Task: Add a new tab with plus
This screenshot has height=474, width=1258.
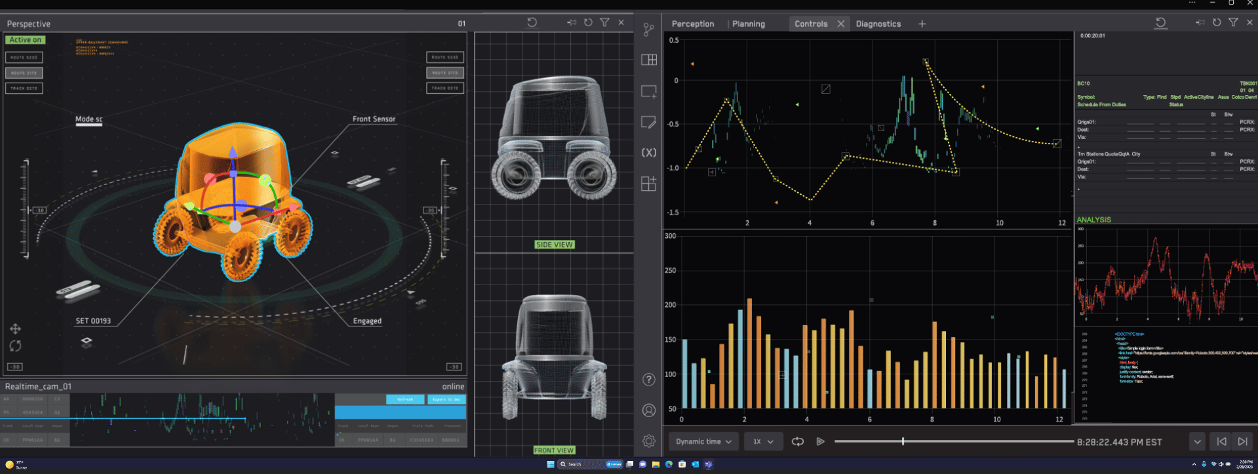Action: tap(922, 24)
